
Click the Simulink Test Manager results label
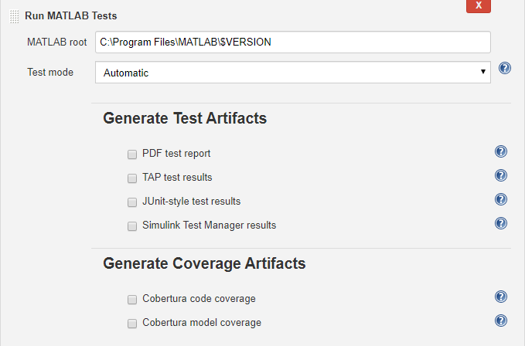pyautogui.click(x=209, y=226)
